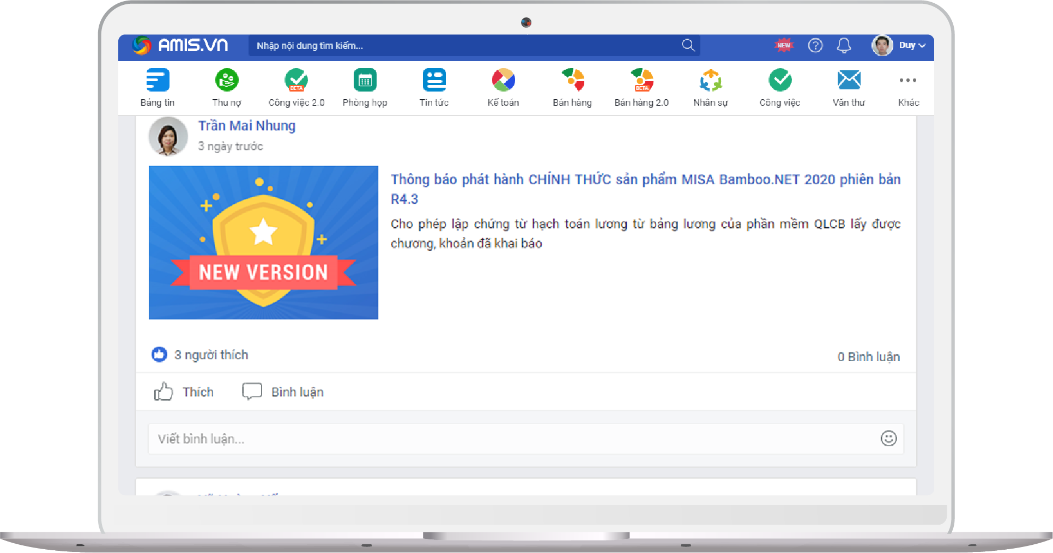Click the Bình luận comment button
1053x553 pixels.
tap(283, 392)
